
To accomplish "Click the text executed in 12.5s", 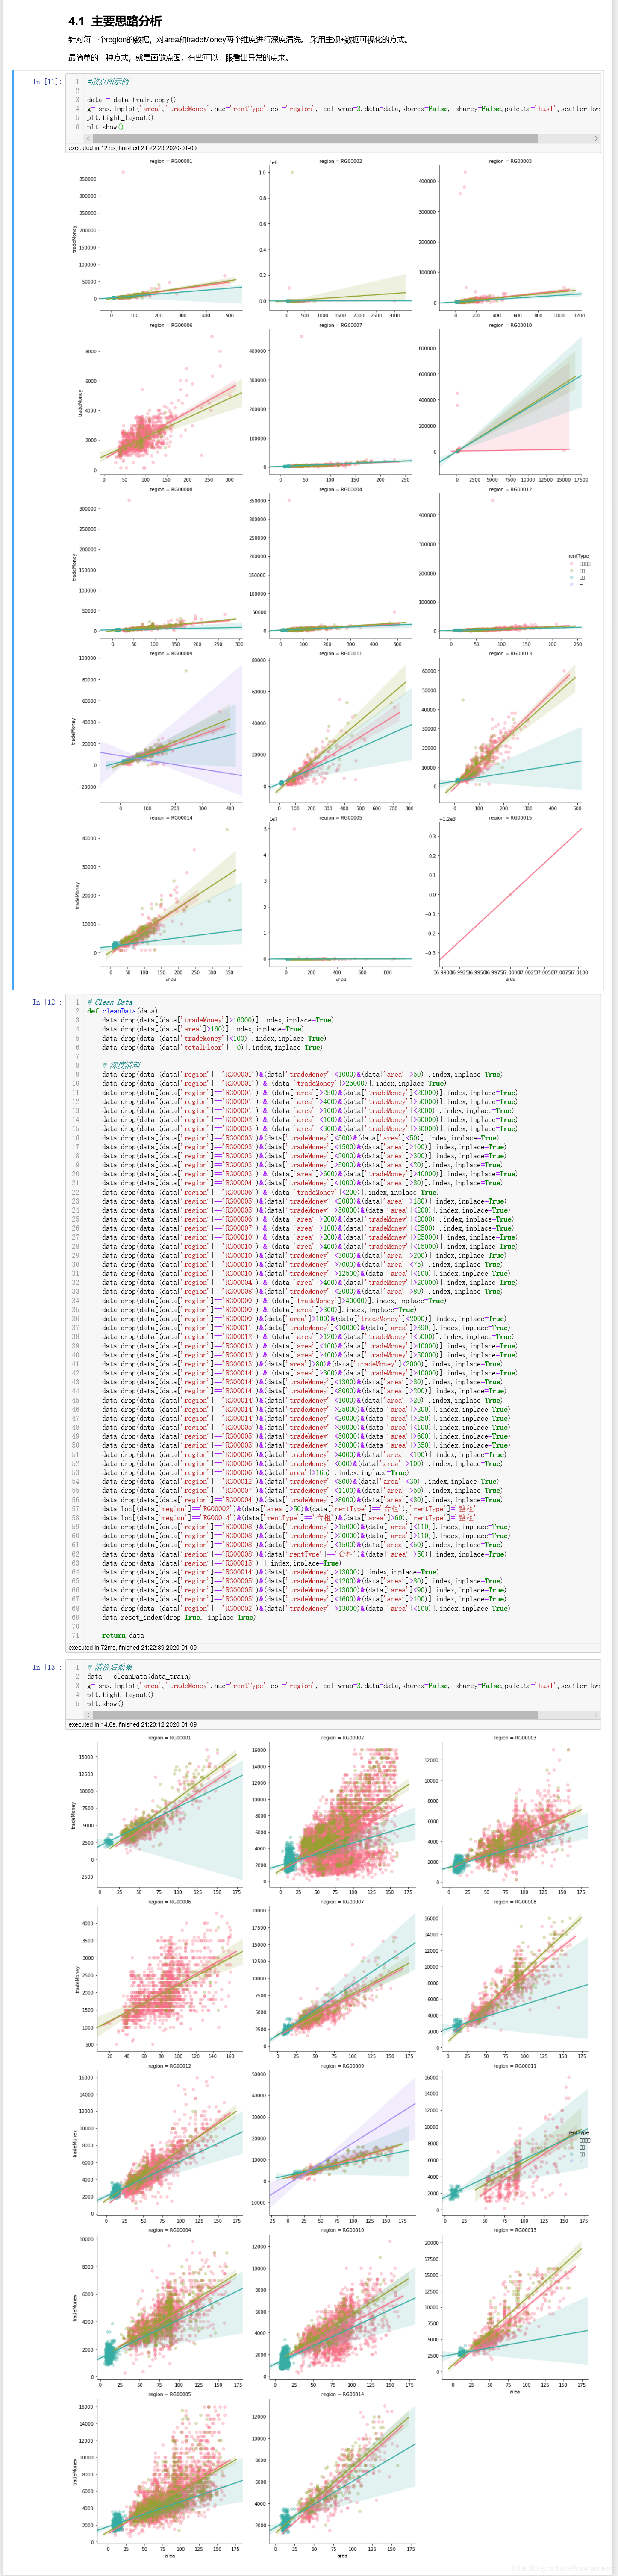I will [132, 148].
